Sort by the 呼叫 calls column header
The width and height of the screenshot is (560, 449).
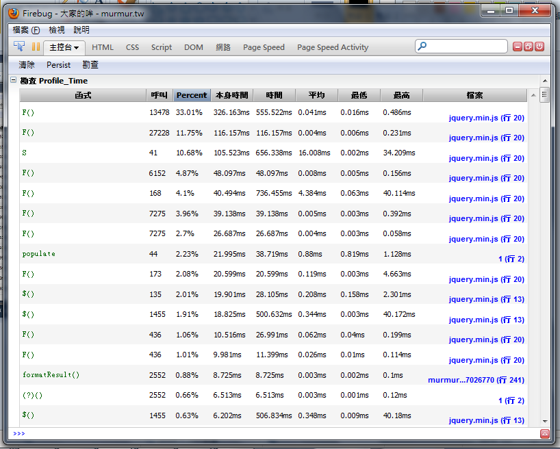160,95
